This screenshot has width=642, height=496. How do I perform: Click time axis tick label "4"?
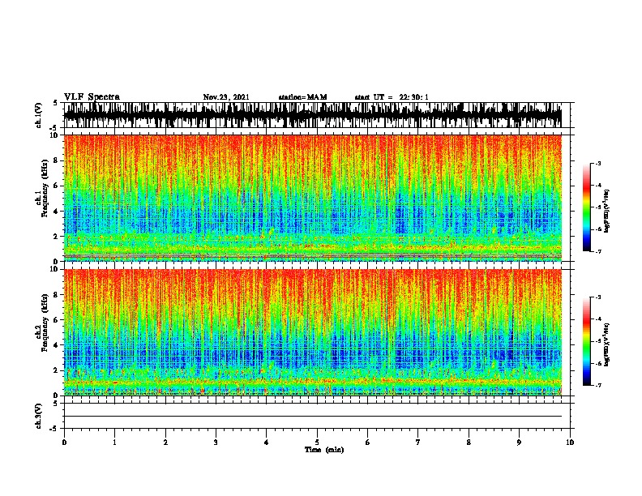(x=266, y=442)
